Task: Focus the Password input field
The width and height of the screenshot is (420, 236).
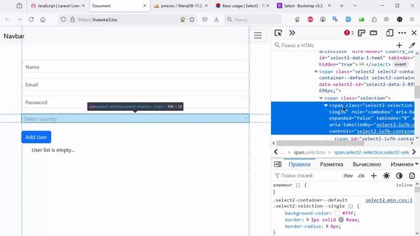Action: 135,102
